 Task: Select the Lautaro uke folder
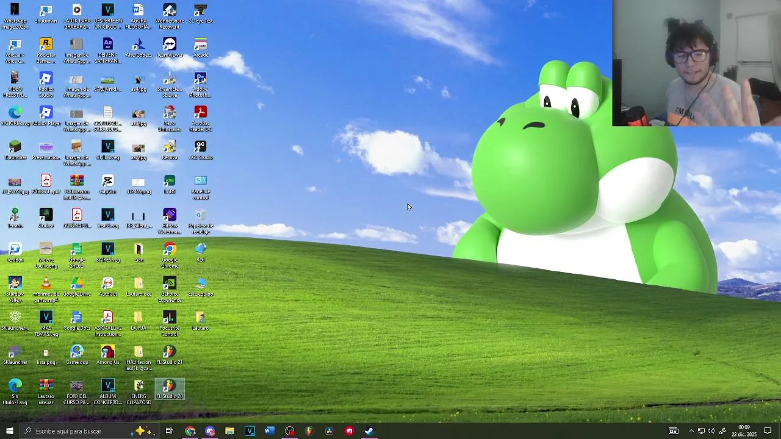point(139,287)
